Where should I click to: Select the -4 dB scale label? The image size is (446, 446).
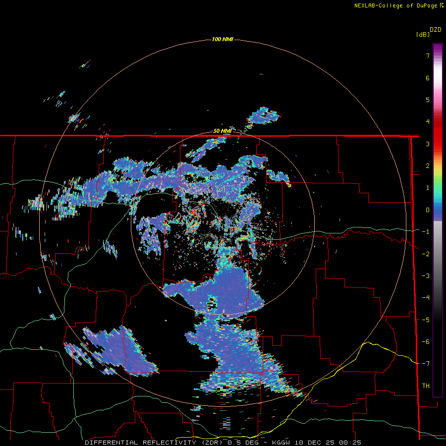(426, 298)
